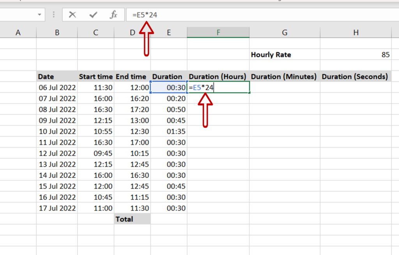
Task: Select the 00:50 duration cell
Action: 169,109
